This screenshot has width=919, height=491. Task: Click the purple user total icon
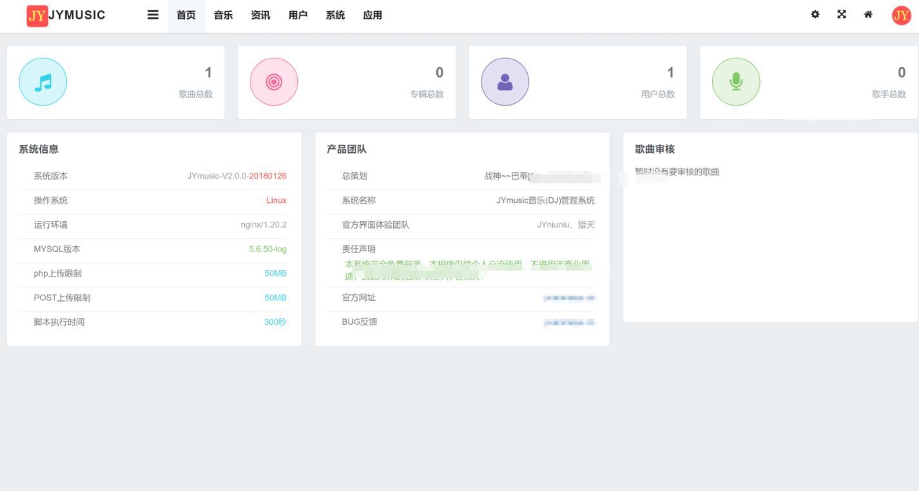(x=505, y=82)
